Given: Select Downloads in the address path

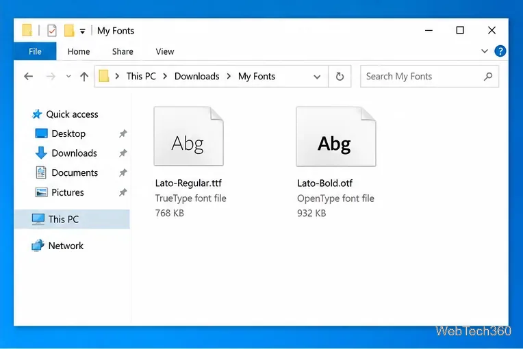Looking at the screenshot, I should (196, 77).
